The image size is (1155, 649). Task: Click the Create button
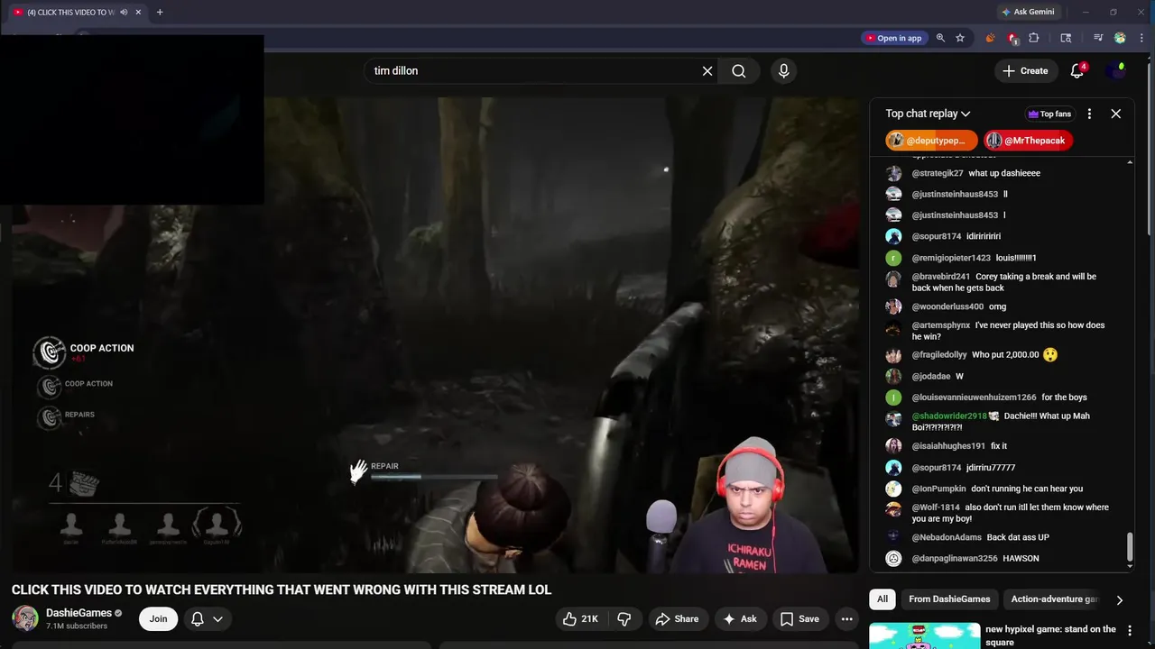[1026, 70]
